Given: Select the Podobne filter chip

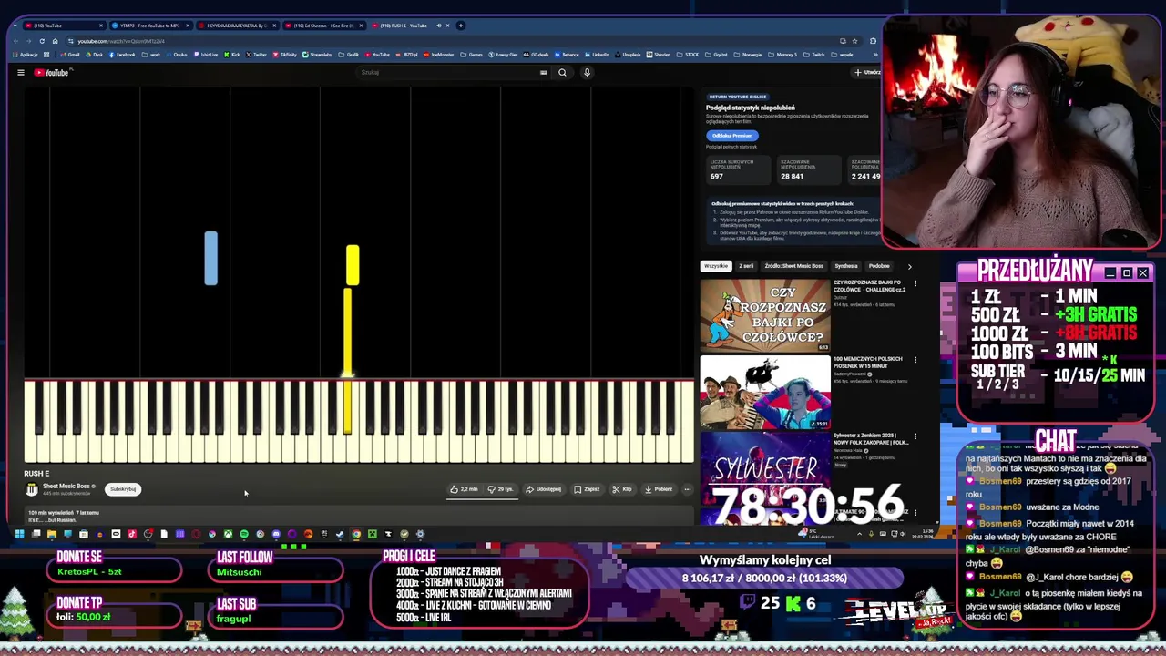Looking at the screenshot, I should (879, 266).
